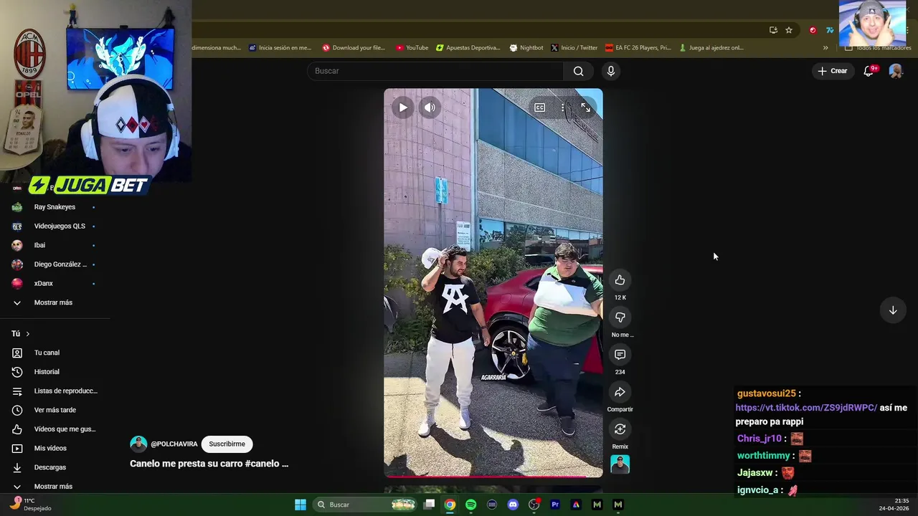Viewport: 918px width, 516px height.
Task: Expand bookmarks overflow chevron
Action: click(x=825, y=48)
